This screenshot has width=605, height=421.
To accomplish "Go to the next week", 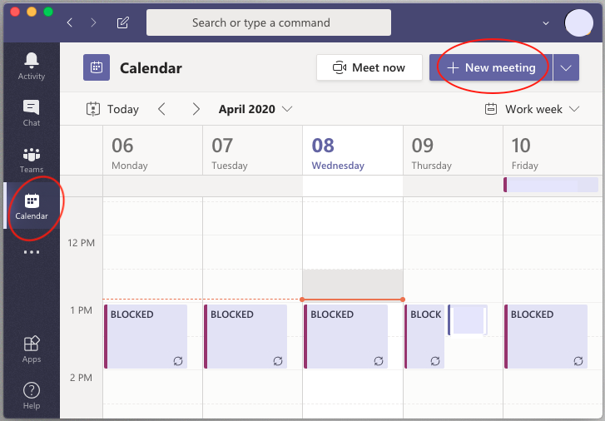I will coord(196,109).
